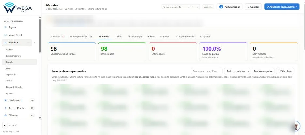
Task: Click the Sem medição card
Action: tap(274, 52)
